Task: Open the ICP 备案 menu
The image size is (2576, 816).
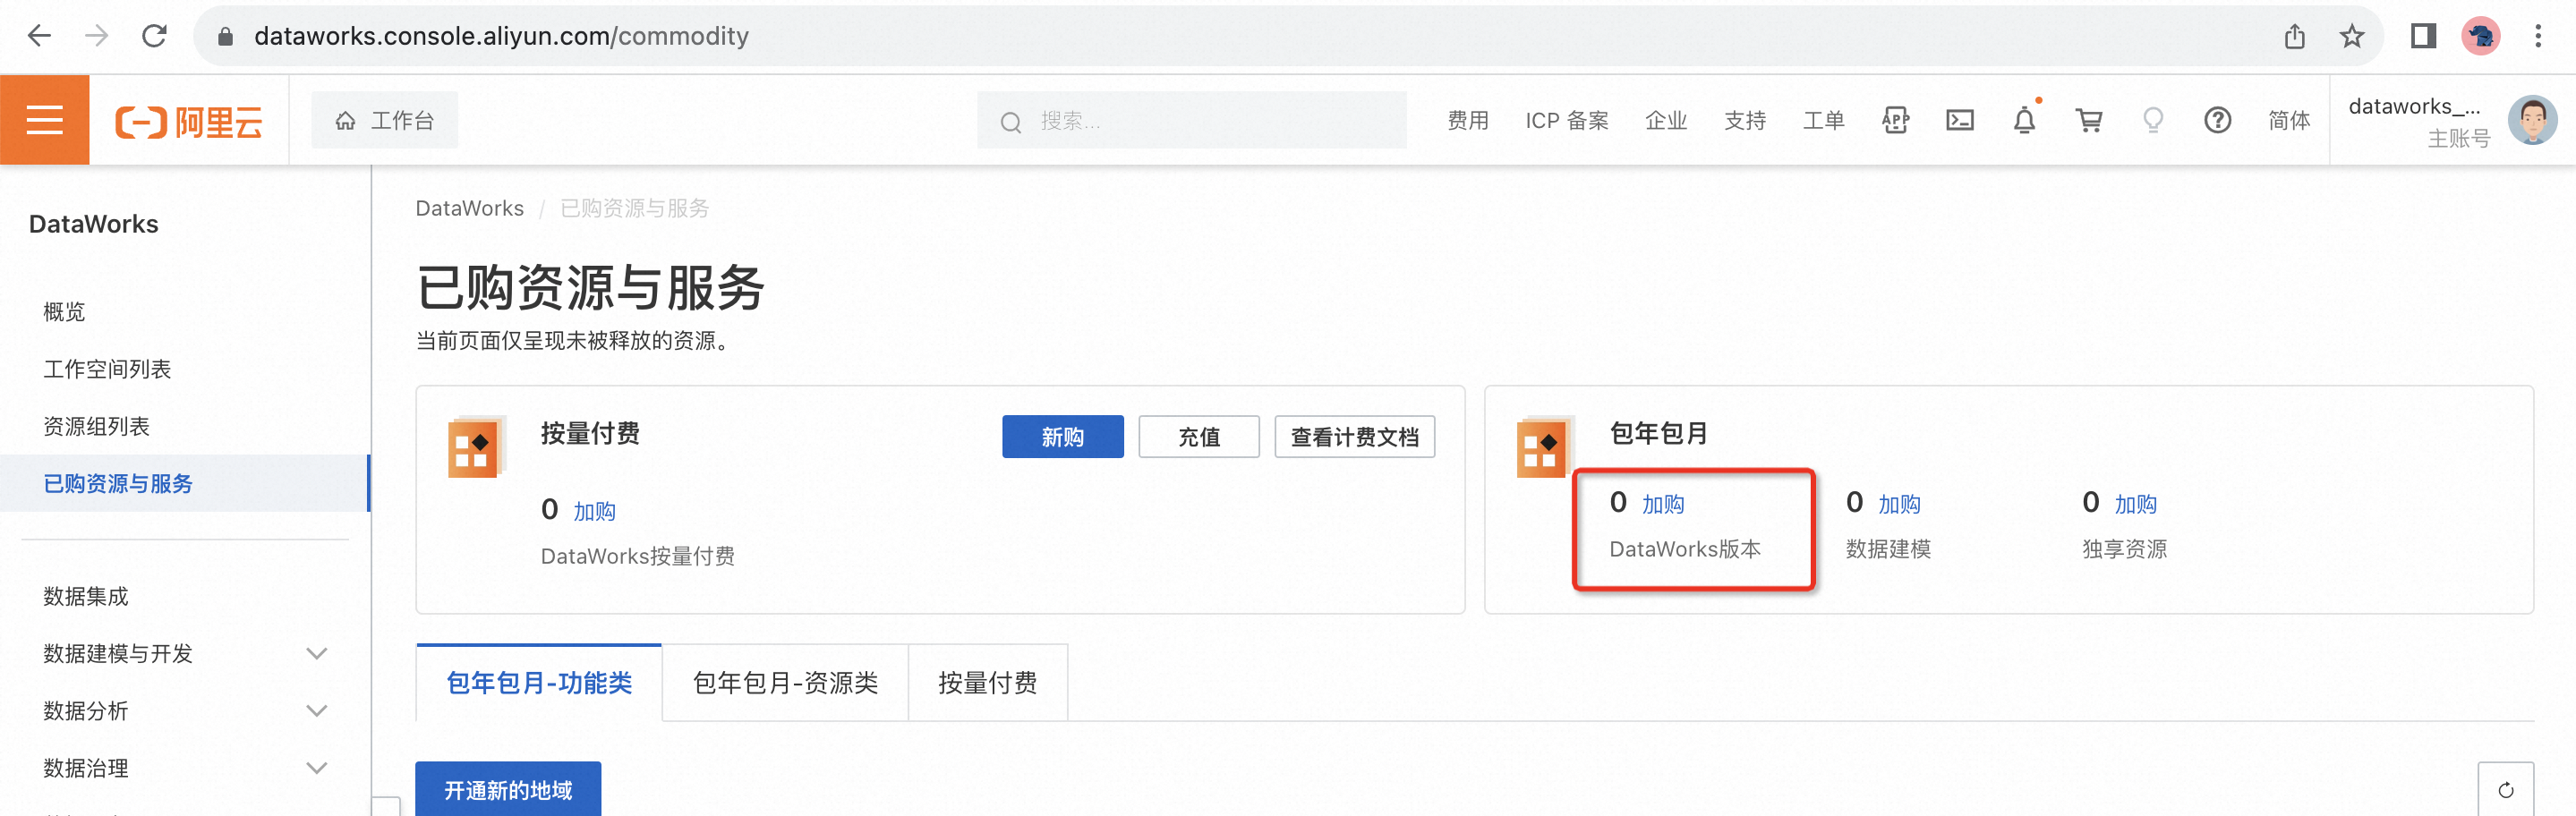Action: tap(1566, 121)
